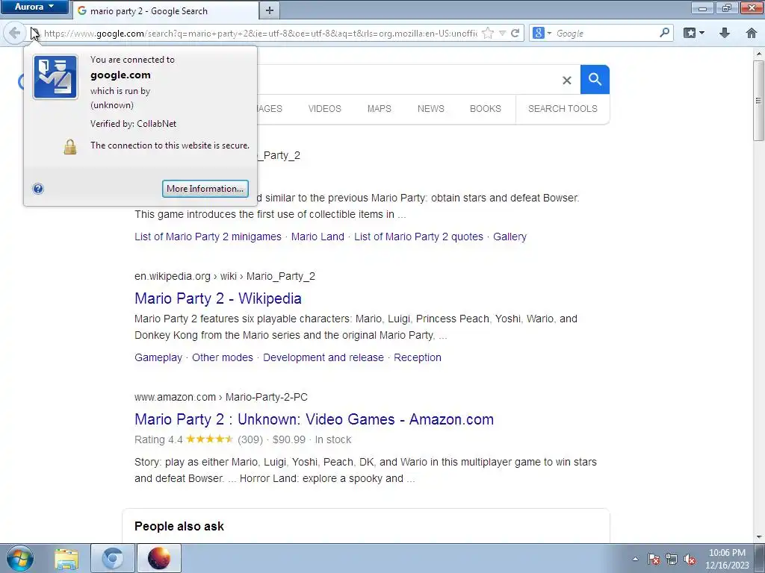Viewport: 765px width, 573px height.
Task: Go back with the Back arrow button
Action: click(x=14, y=33)
